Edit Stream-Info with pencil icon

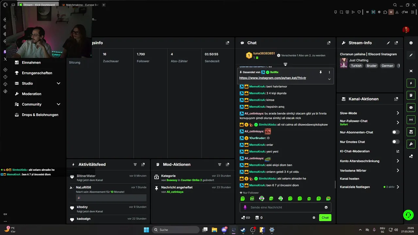388,43
